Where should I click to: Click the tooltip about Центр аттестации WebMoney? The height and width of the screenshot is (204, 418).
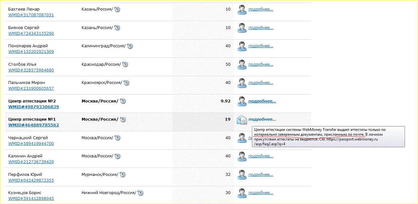pos(328,137)
